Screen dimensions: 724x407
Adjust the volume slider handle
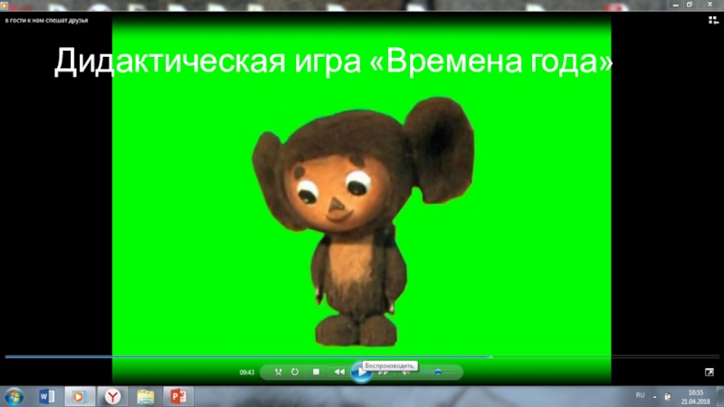pyautogui.click(x=438, y=372)
